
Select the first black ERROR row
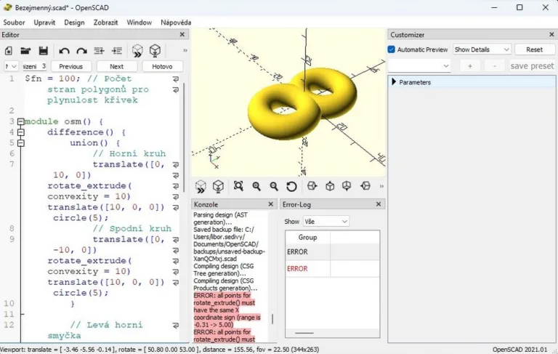pos(332,252)
